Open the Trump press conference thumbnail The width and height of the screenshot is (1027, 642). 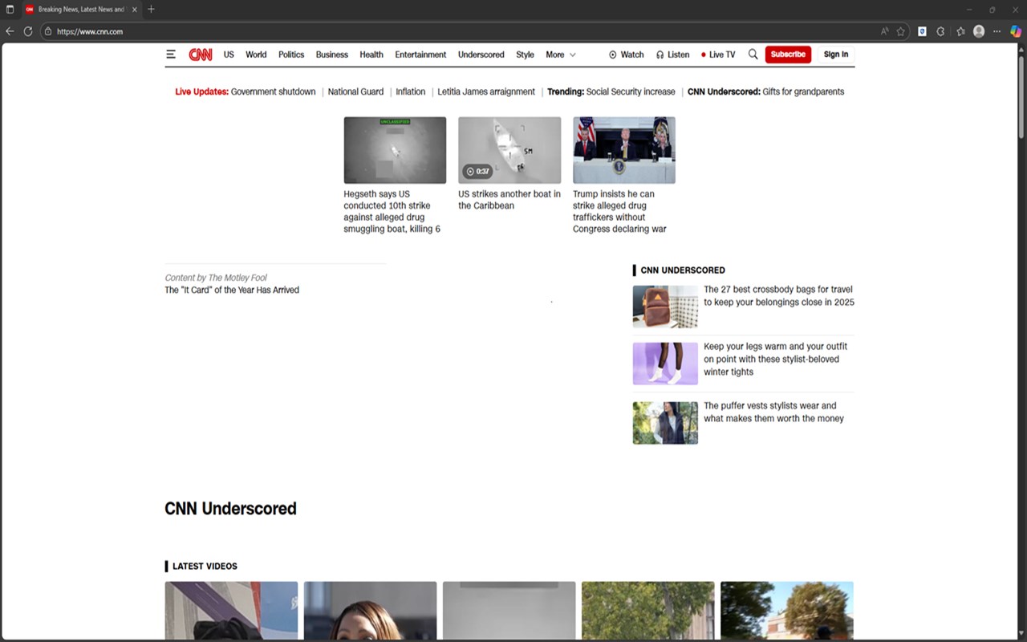624,150
